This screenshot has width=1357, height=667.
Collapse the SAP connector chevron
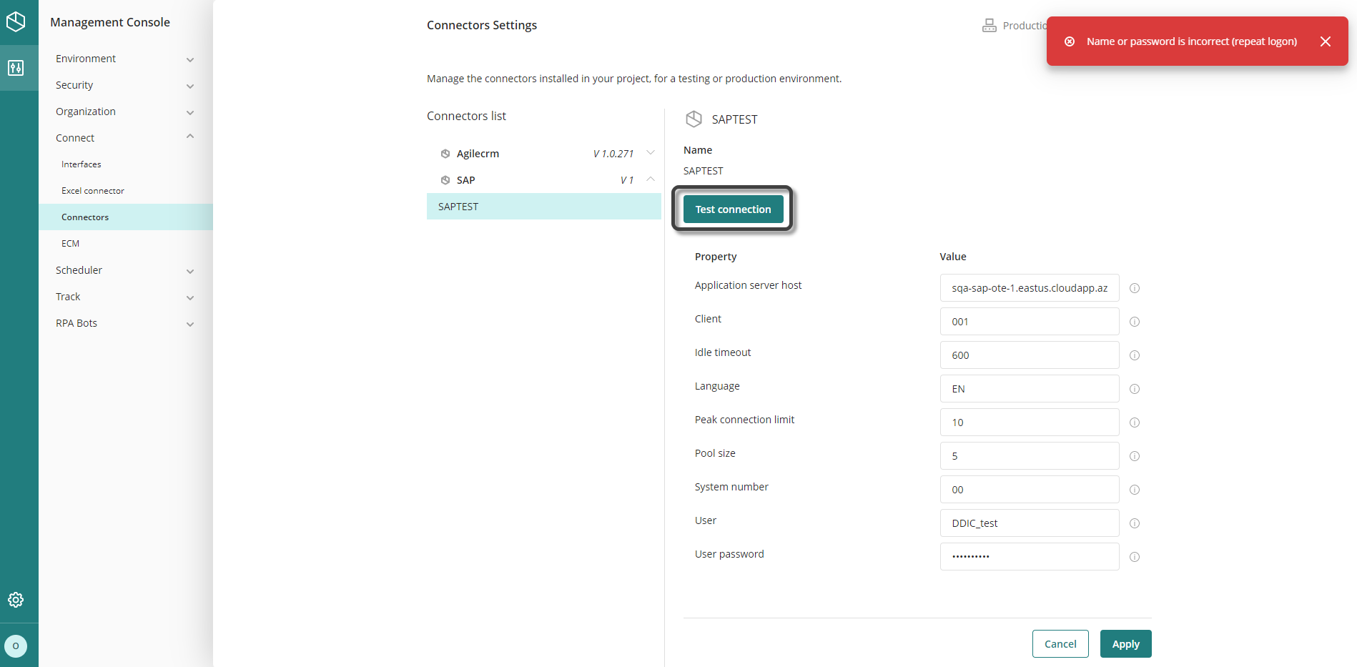click(651, 179)
